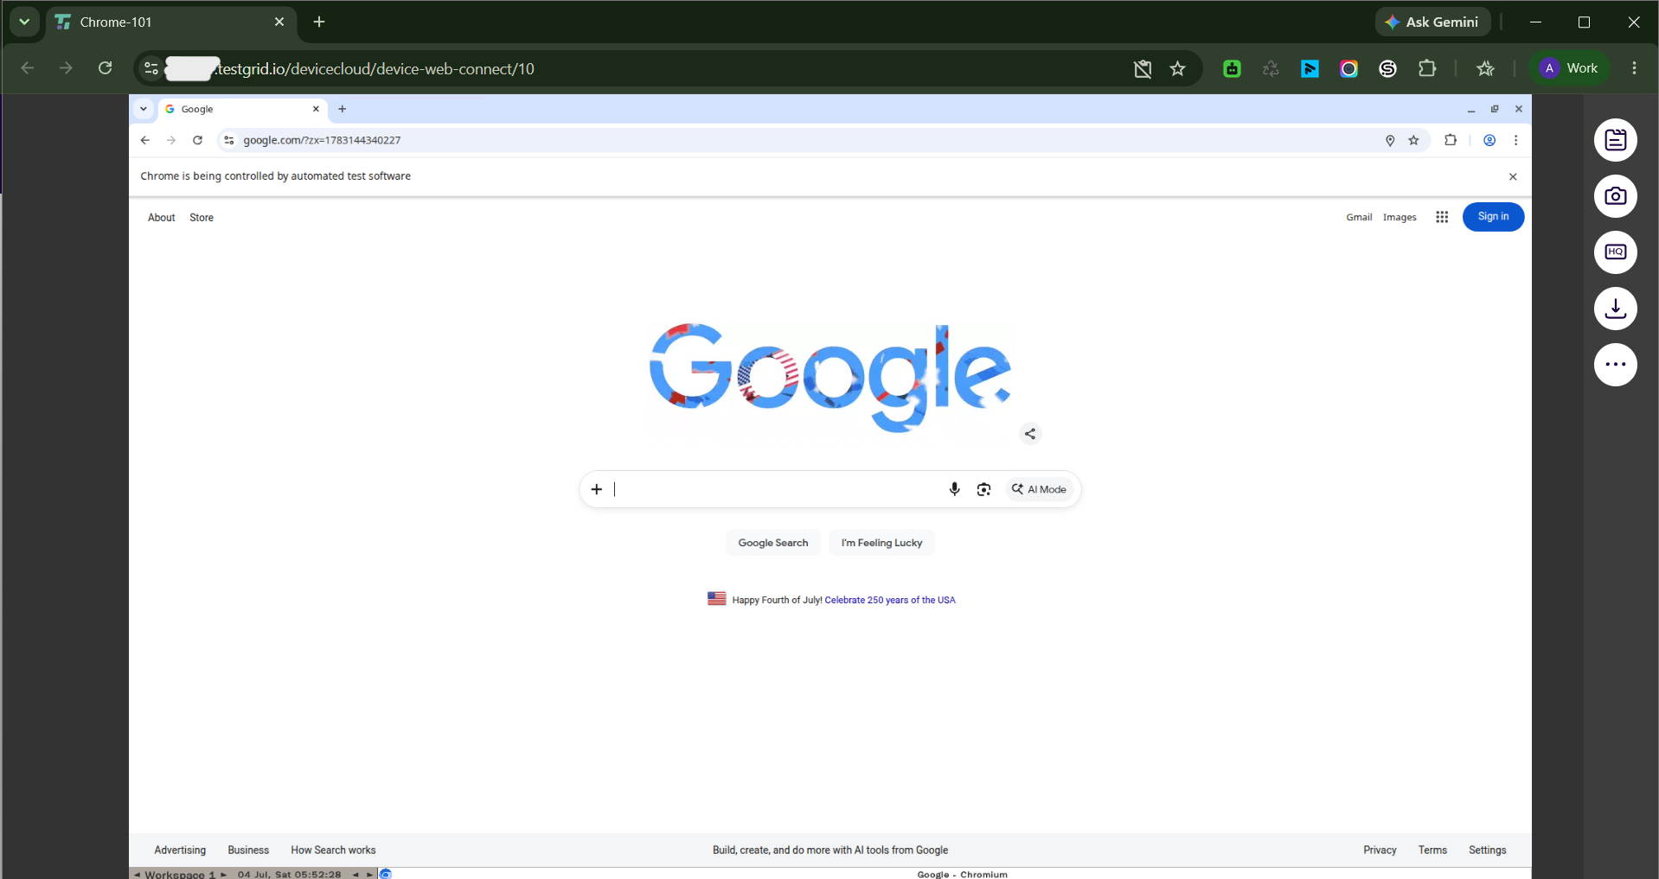Click the grey recycle-arrows extension icon
The width and height of the screenshot is (1659, 879).
click(x=1271, y=69)
